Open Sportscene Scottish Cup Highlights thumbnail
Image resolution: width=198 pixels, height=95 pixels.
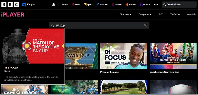(x=173, y=56)
